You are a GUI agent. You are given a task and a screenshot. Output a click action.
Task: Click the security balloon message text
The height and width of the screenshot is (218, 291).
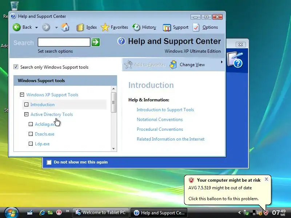pos(223,193)
